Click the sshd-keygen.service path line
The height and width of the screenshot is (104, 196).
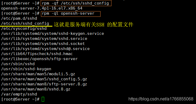point(52,34)
